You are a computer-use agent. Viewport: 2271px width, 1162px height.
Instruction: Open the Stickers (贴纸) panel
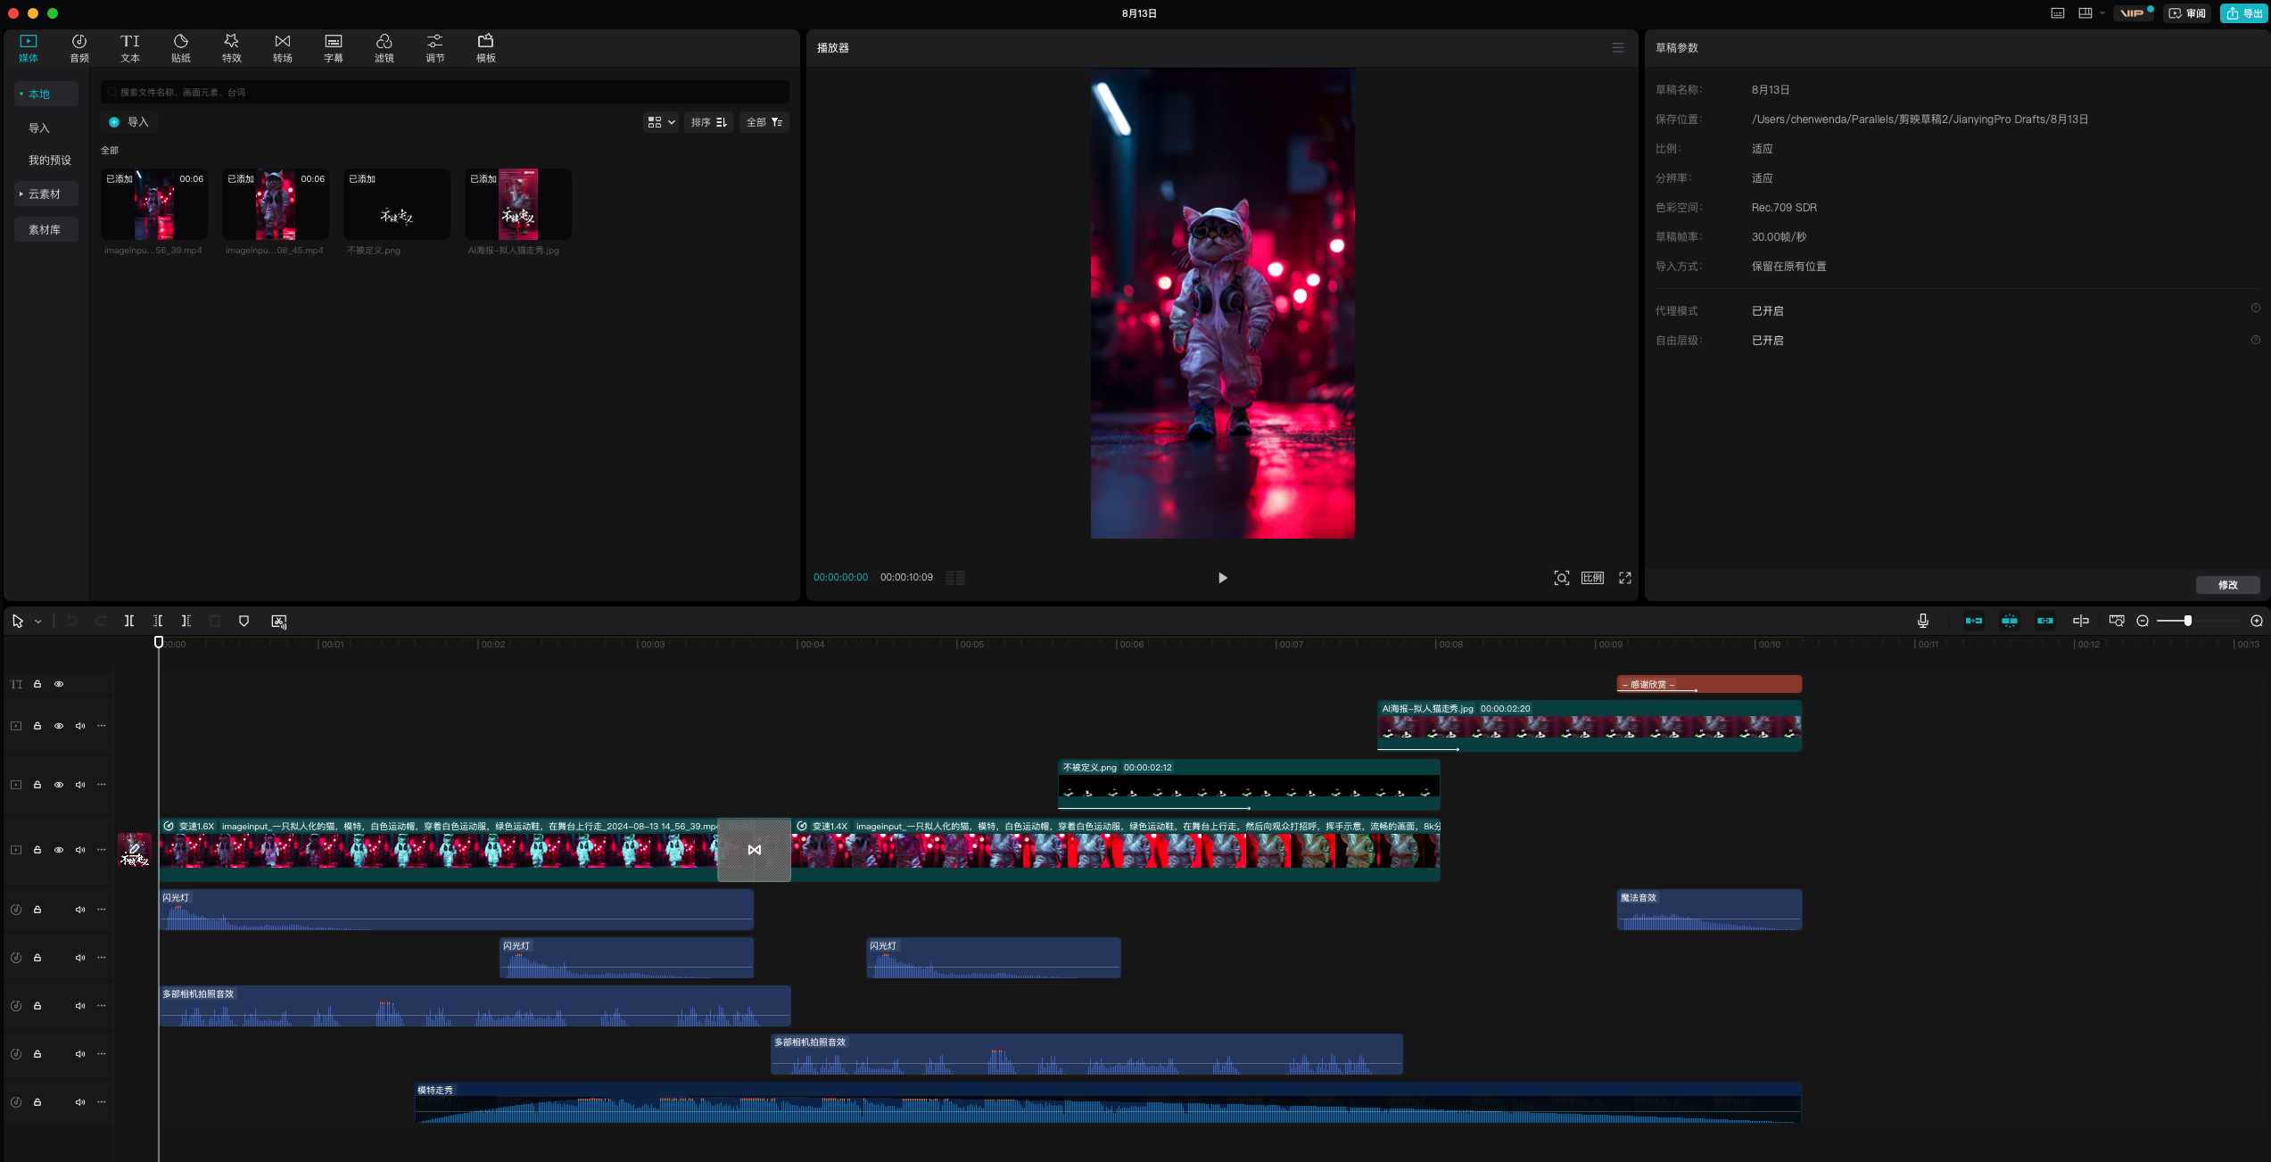click(181, 47)
